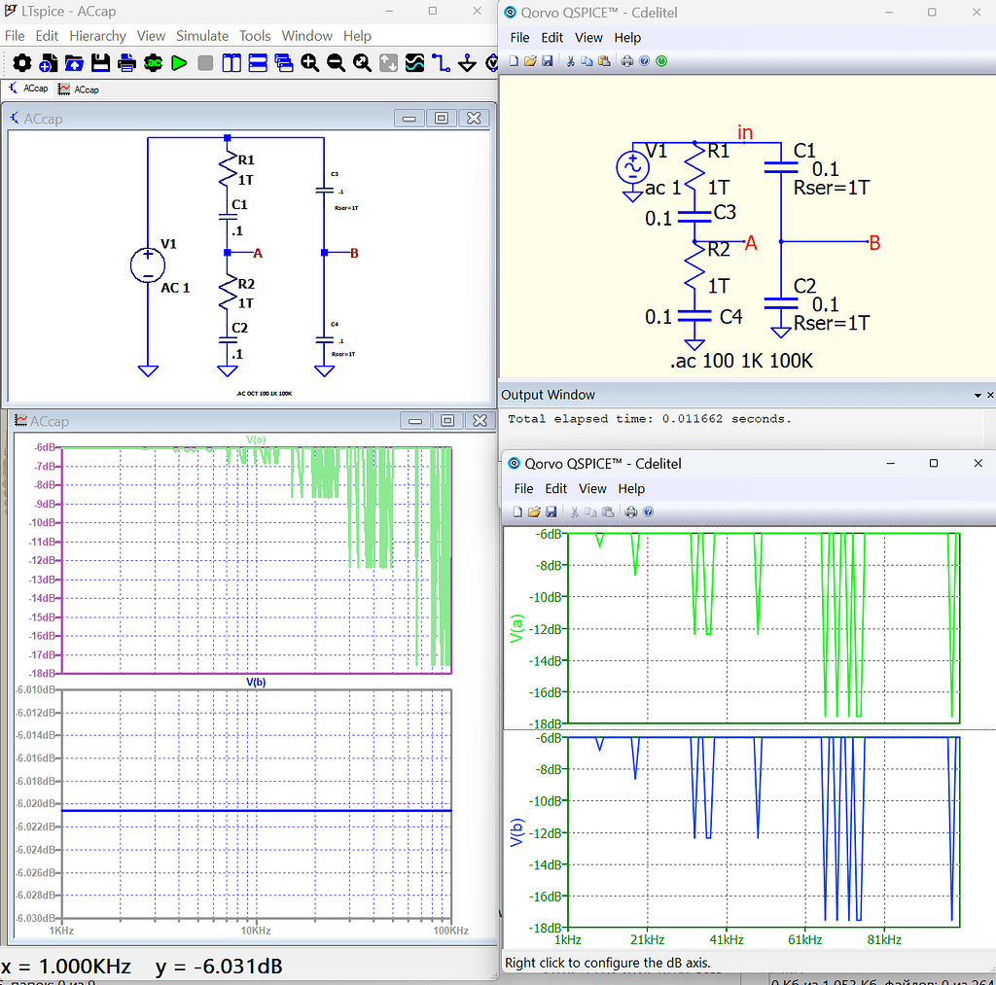This screenshot has height=985, width=996.
Task: Click the .ac simulation command icon
Action: click(x=153, y=63)
